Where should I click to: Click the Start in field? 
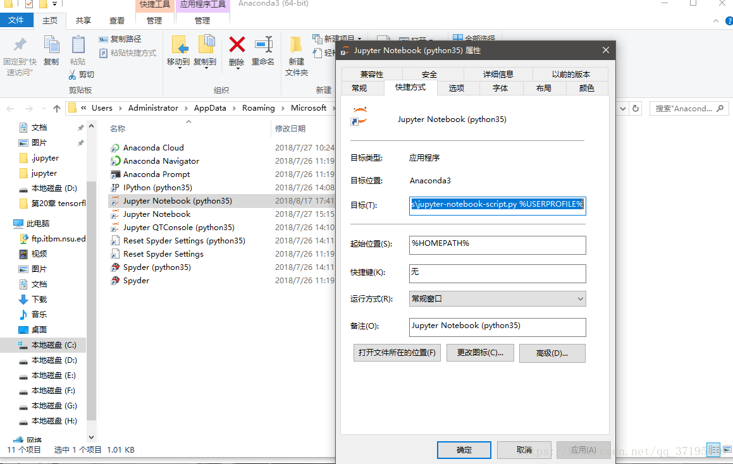tap(497, 245)
